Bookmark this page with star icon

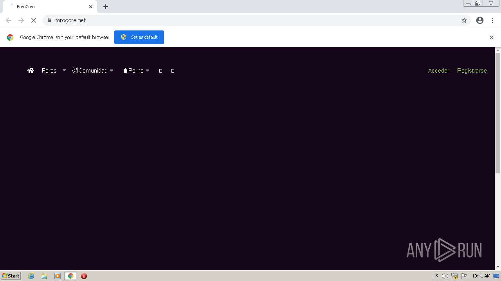(x=464, y=20)
